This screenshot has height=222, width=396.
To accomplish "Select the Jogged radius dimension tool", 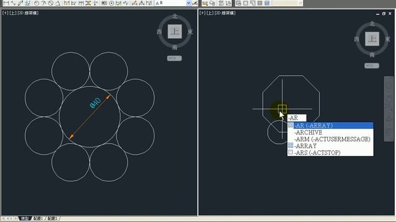I will 43,3.
